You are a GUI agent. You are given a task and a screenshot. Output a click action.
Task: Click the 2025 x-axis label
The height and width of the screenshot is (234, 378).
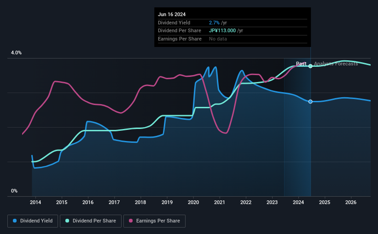[325, 202]
